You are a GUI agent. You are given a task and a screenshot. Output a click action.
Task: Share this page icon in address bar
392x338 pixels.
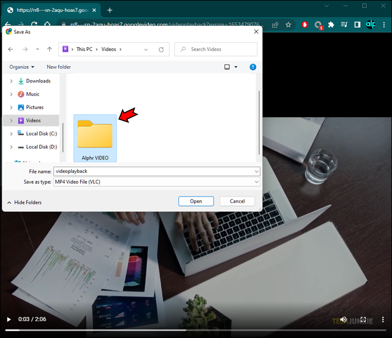tap(275, 25)
